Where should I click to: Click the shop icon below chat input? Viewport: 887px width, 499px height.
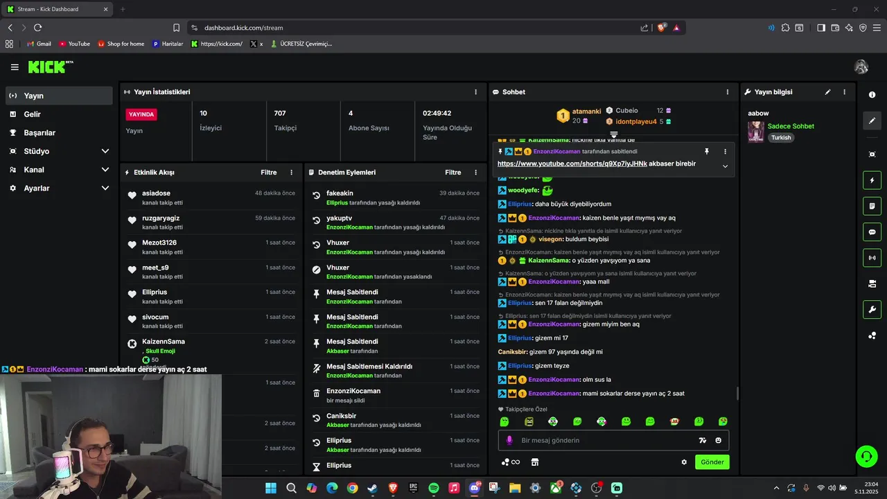(535, 462)
